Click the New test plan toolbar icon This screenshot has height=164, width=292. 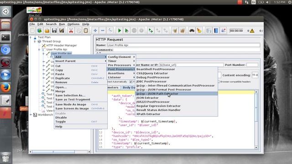coord(32,31)
